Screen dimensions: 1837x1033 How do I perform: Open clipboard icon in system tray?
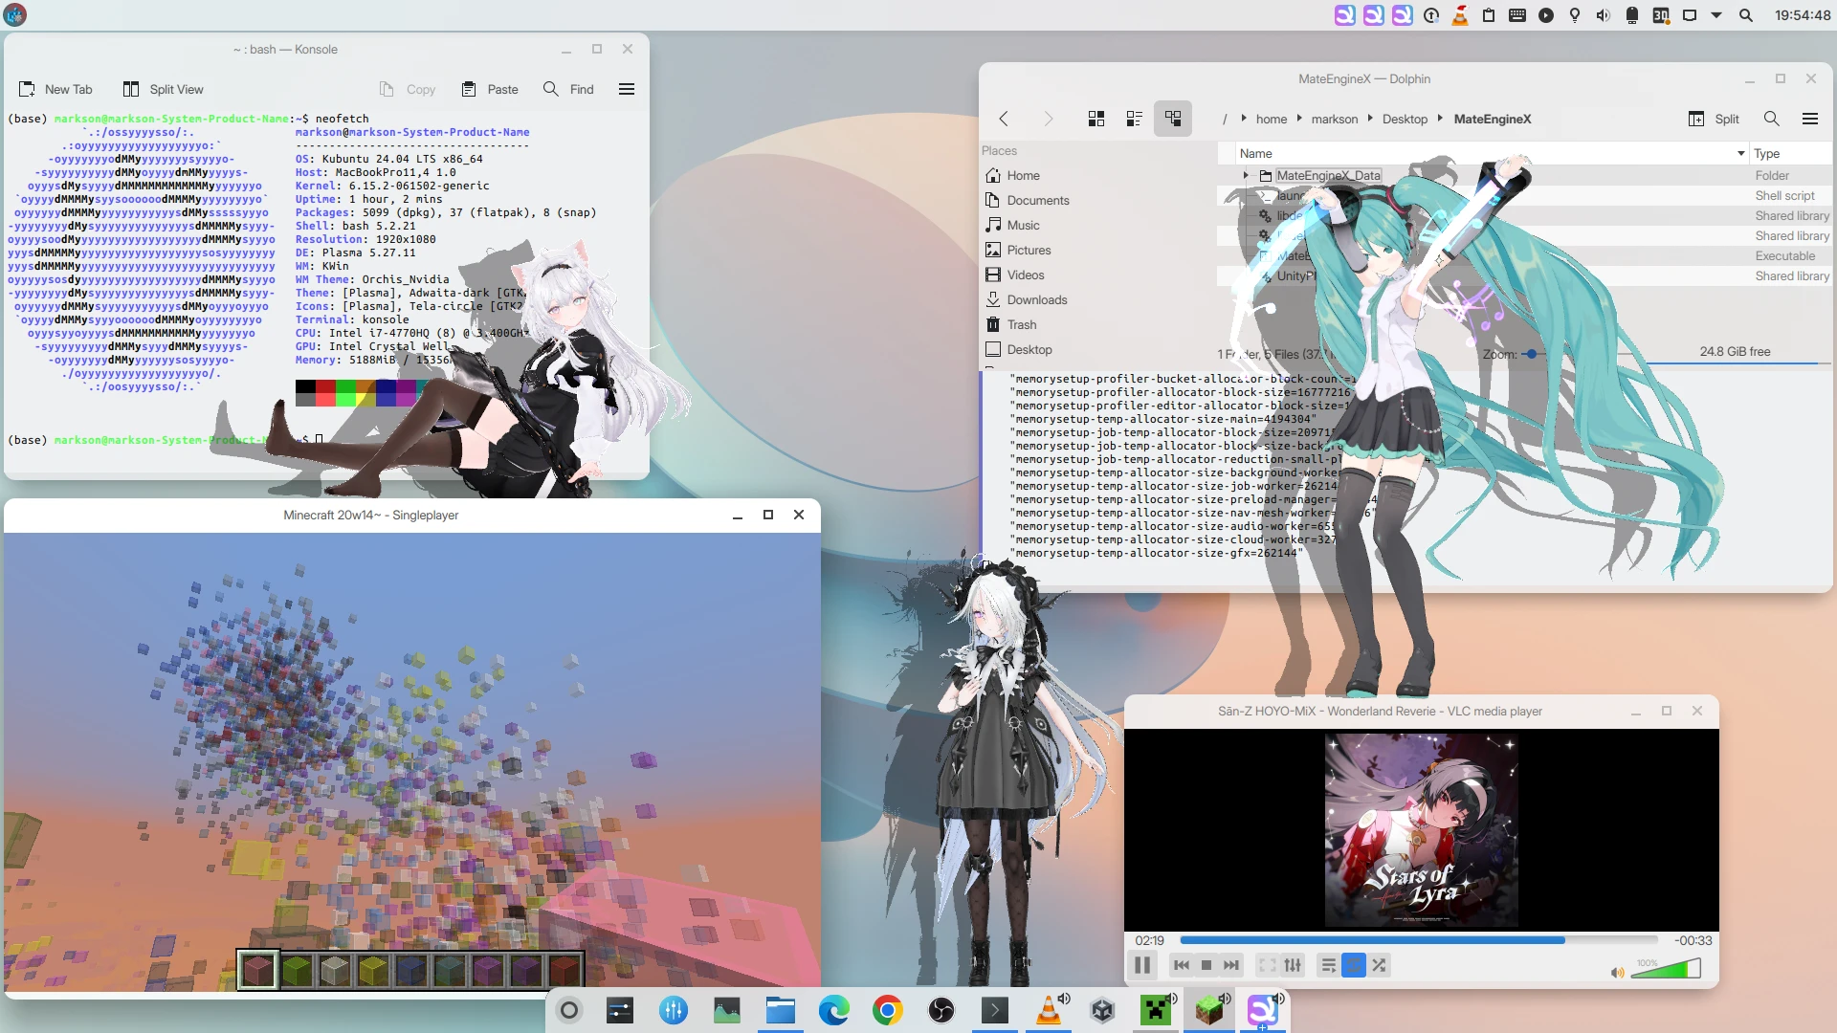[1489, 15]
